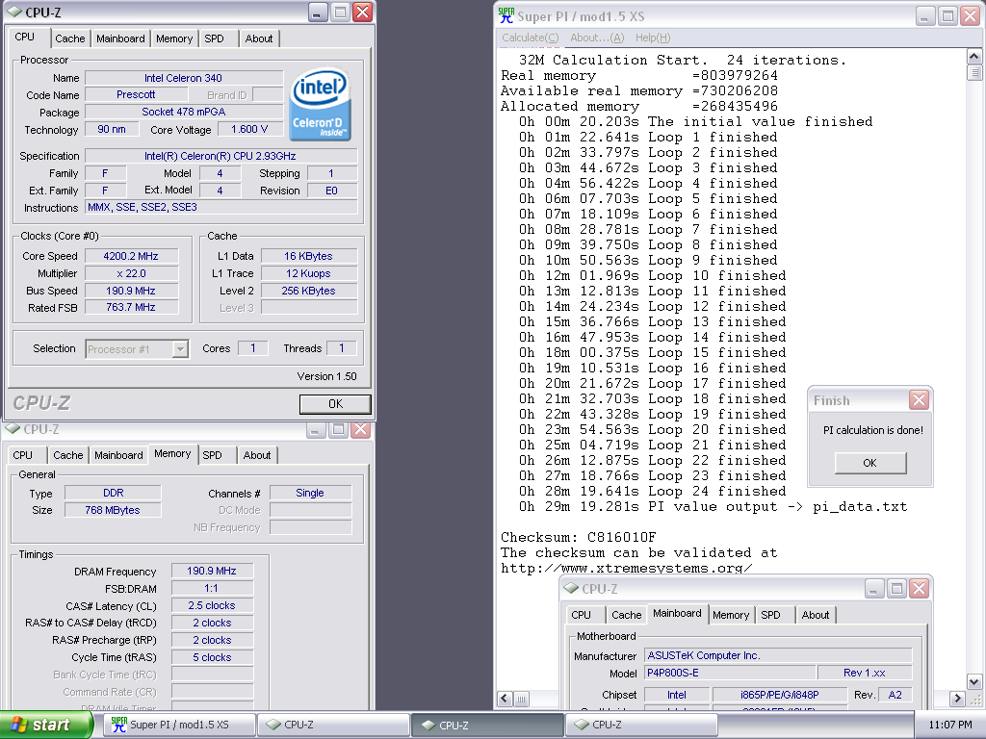Click OK in the top CPU-Z window
The width and height of the screenshot is (986, 739).
tap(335, 404)
